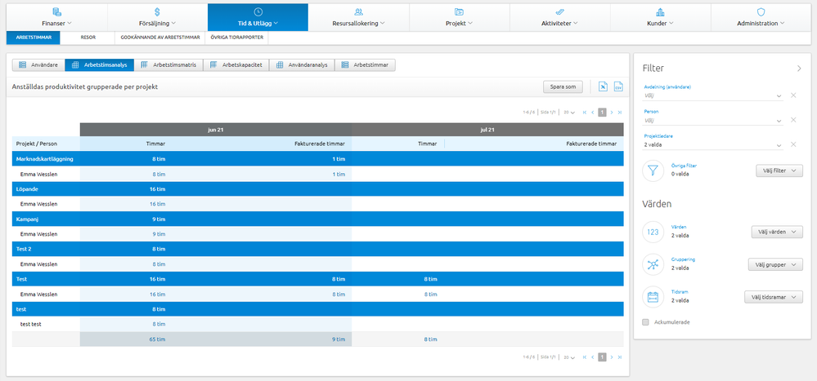Go to previous page in top pagination
Screen dimensions: 817x381
tap(593, 113)
